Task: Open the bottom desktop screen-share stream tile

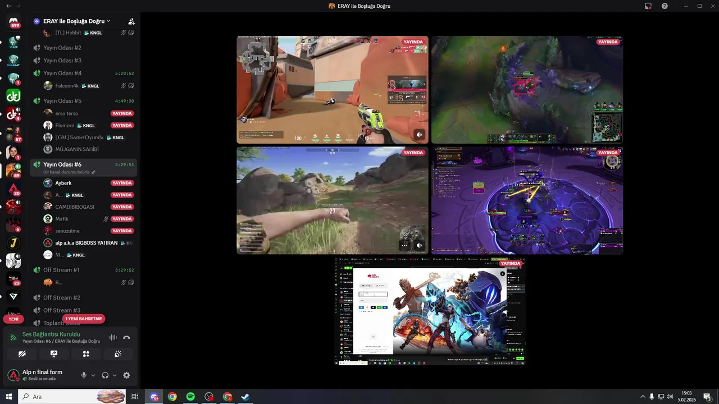Action: coord(430,311)
